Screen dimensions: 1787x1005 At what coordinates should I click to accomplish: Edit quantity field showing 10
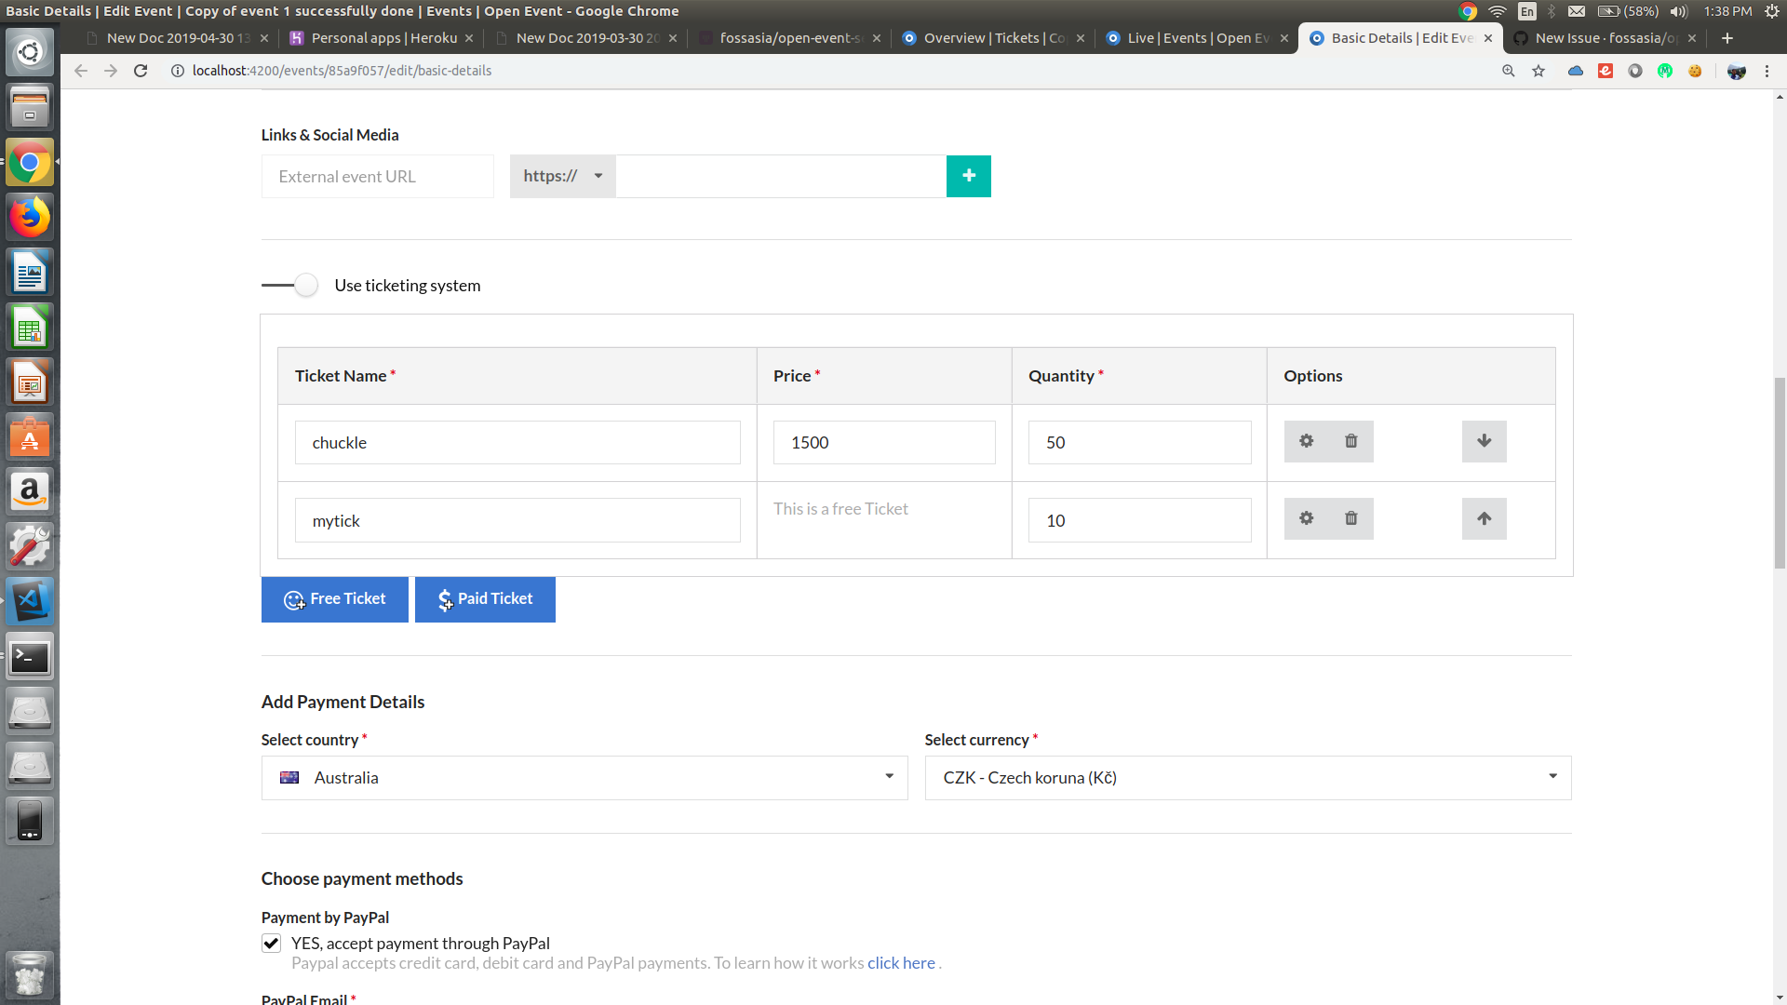1139,520
